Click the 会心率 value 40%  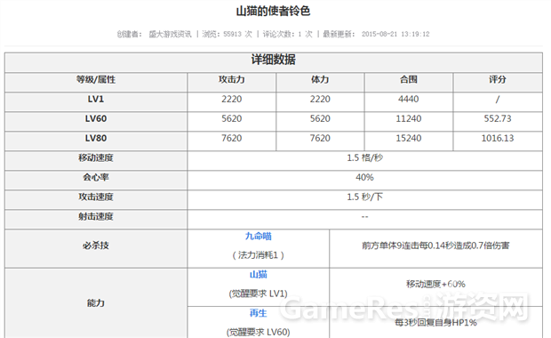364,178
